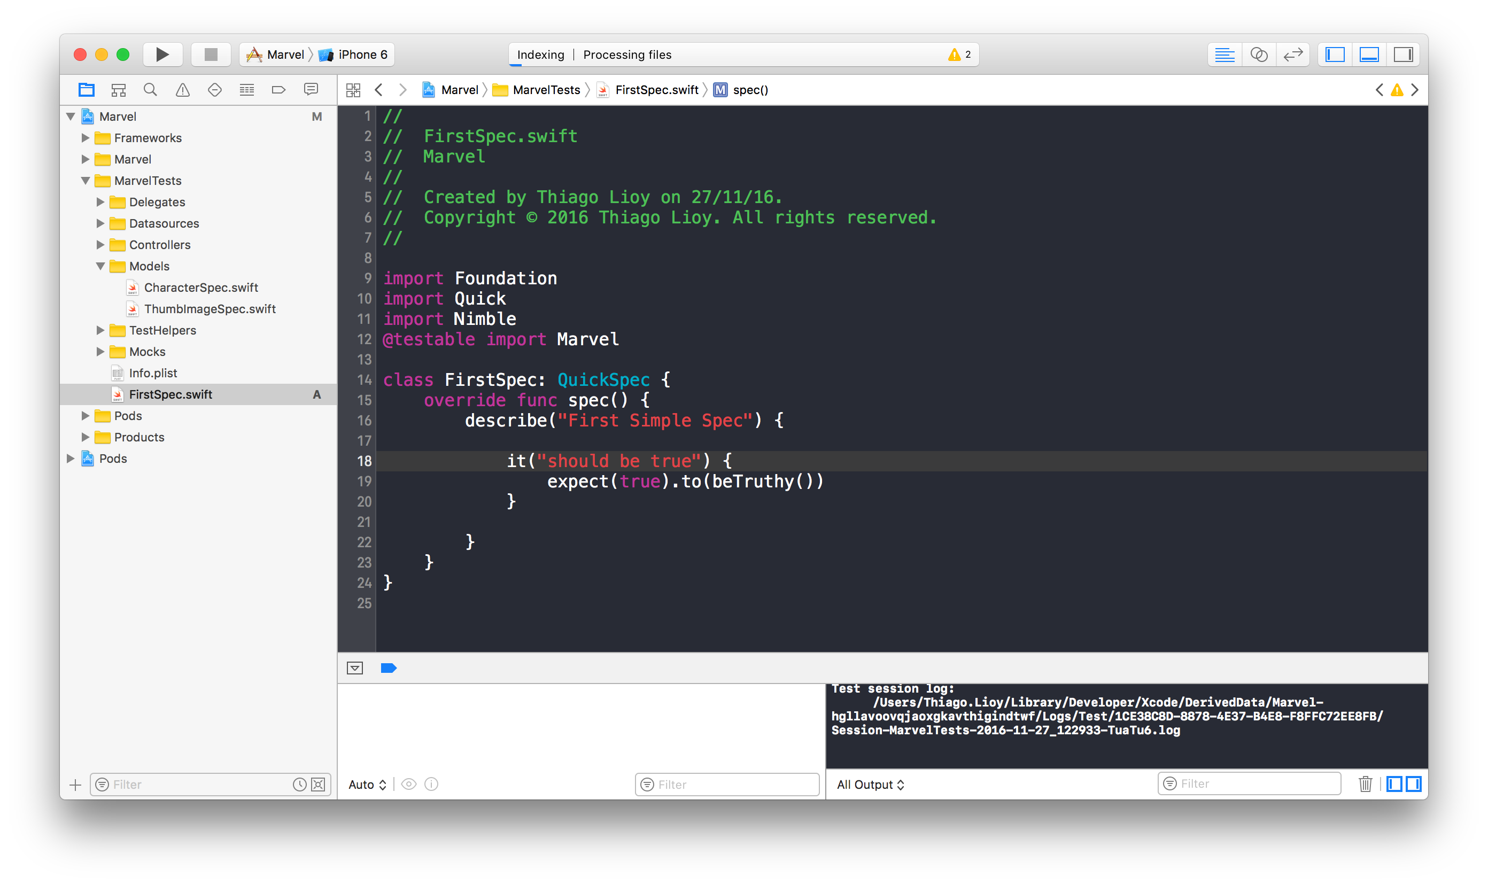
Task: Open the Debug navigator
Action: pos(247,89)
